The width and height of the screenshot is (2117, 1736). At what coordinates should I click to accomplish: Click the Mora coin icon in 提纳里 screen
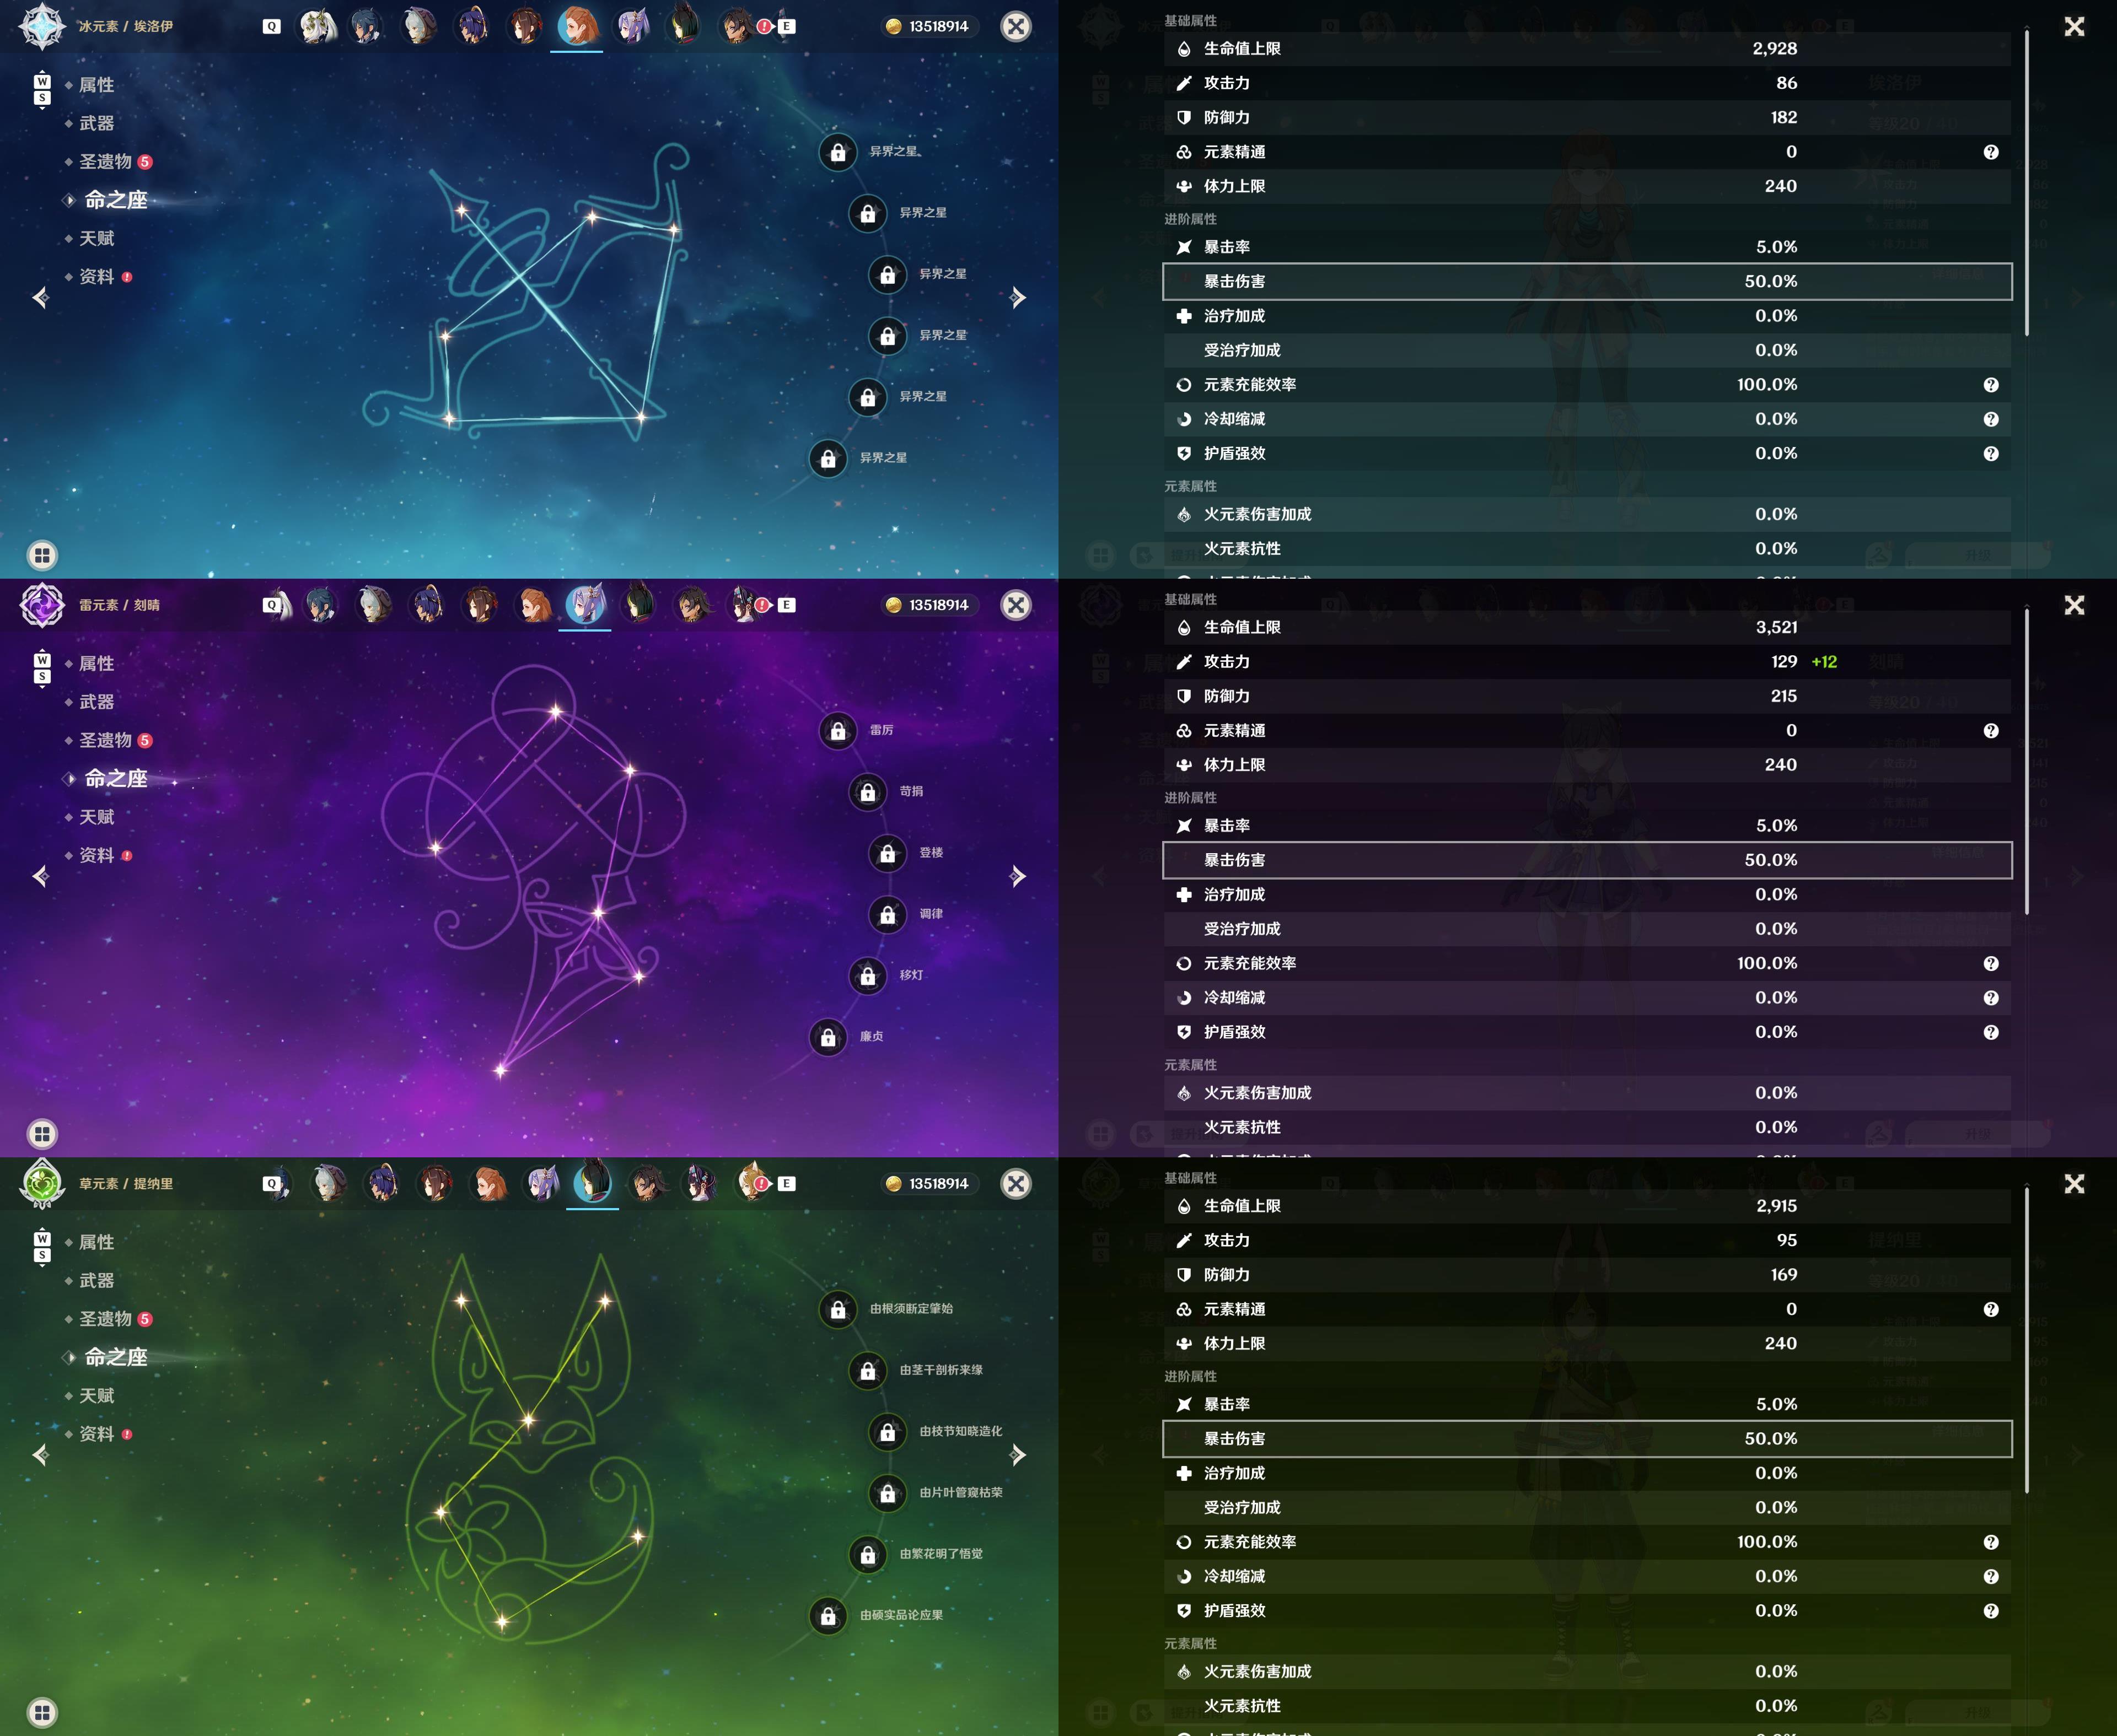pyautogui.click(x=894, y=1183)
